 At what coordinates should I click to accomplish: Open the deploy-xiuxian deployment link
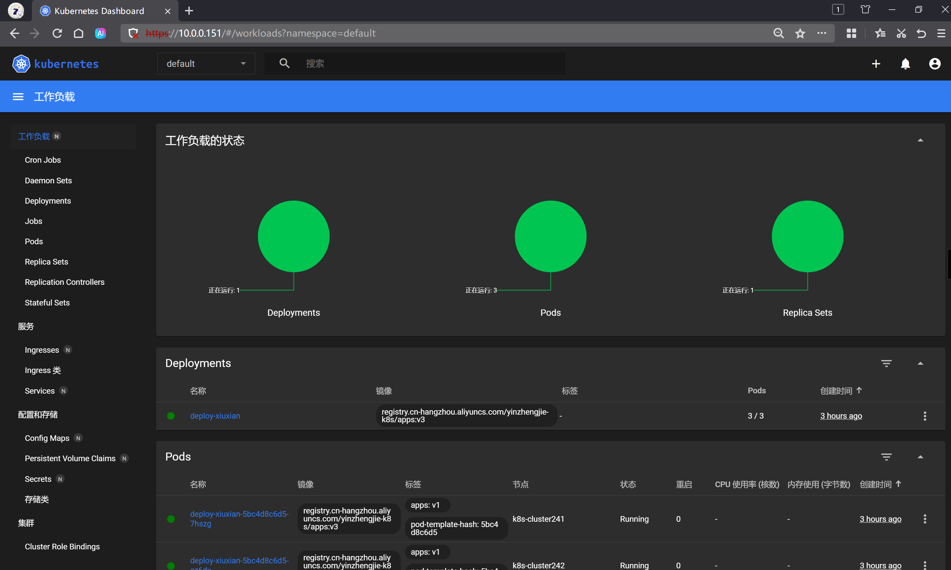pos(215,416)
